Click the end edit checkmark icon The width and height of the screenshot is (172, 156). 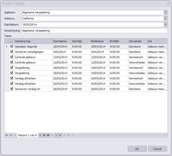[x=64, y=135]
